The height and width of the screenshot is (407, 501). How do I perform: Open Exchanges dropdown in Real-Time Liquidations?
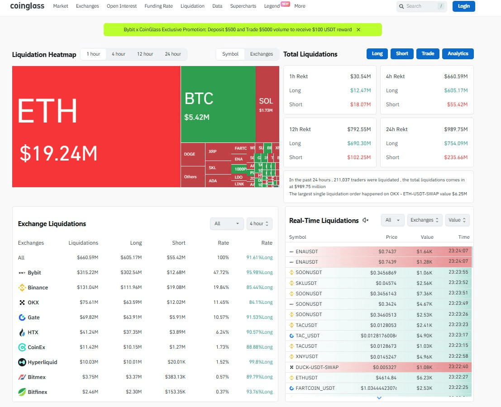pyautogui.click(x=425, y=220)
